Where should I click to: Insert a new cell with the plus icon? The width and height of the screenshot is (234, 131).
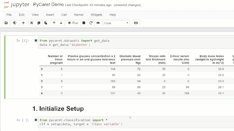click(x=23, y=23)
